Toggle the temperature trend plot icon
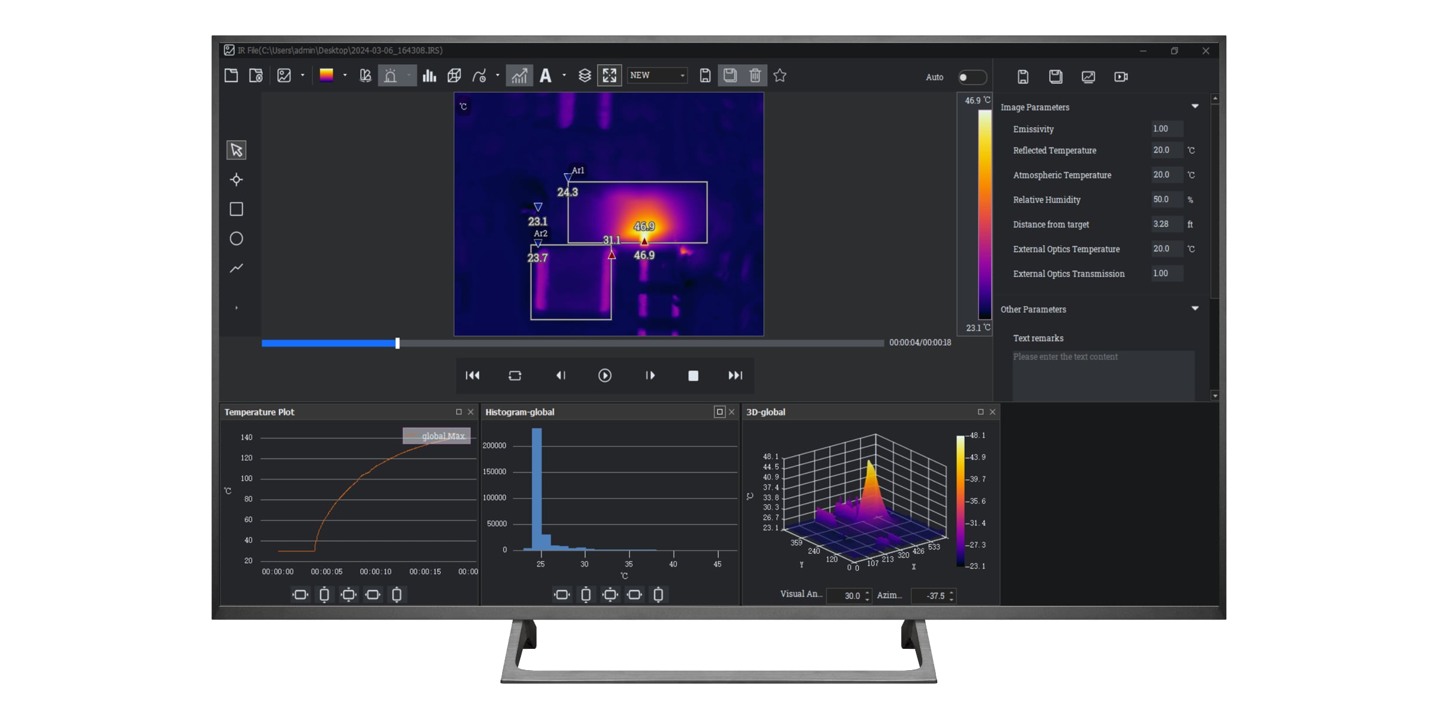1438x719 pixels. click(519, 75)
